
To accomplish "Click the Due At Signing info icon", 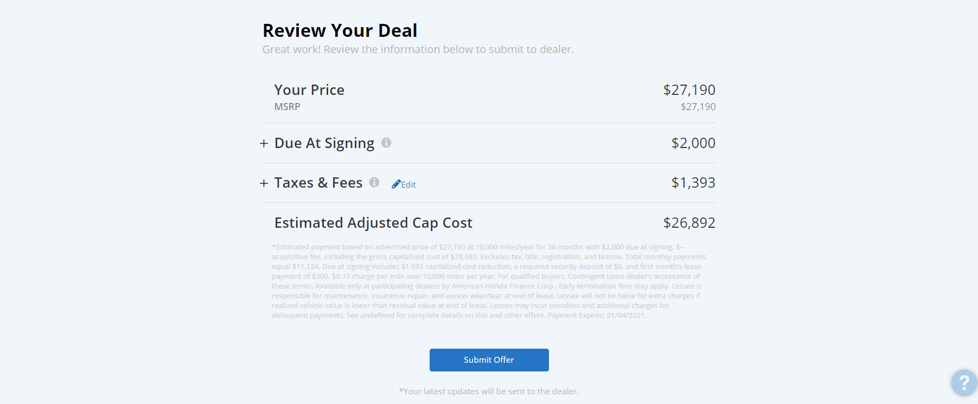I will (386, 143).
